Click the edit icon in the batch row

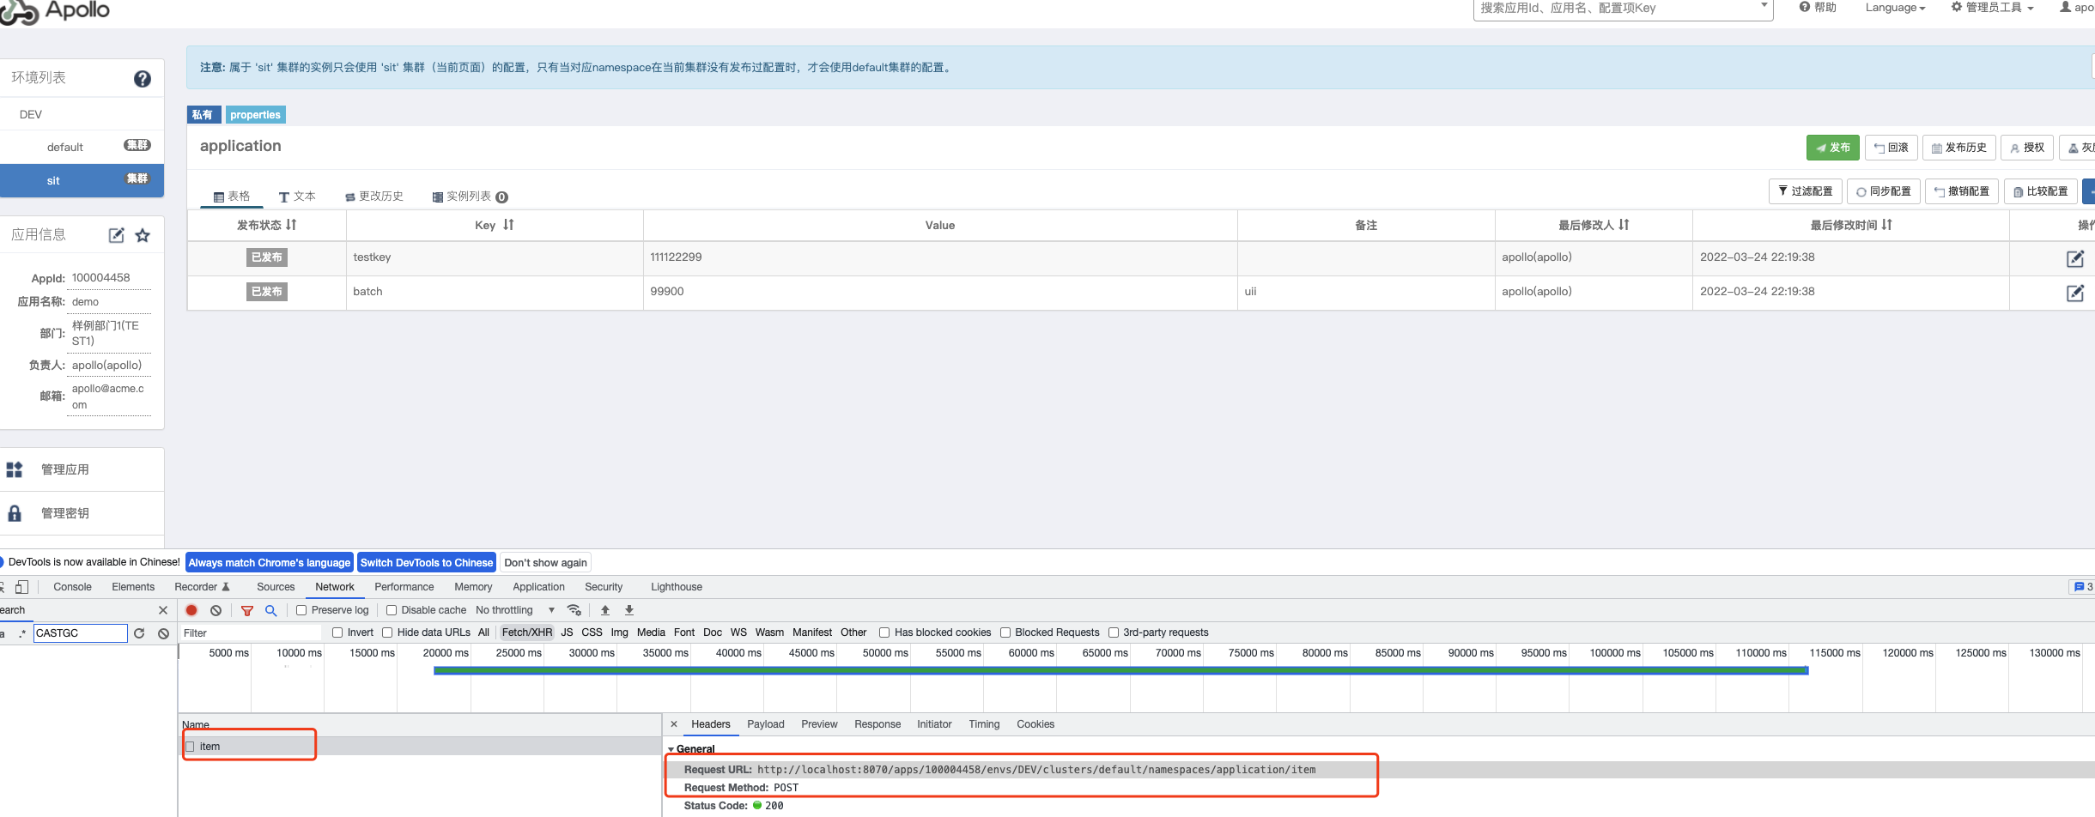point(2074,293)
